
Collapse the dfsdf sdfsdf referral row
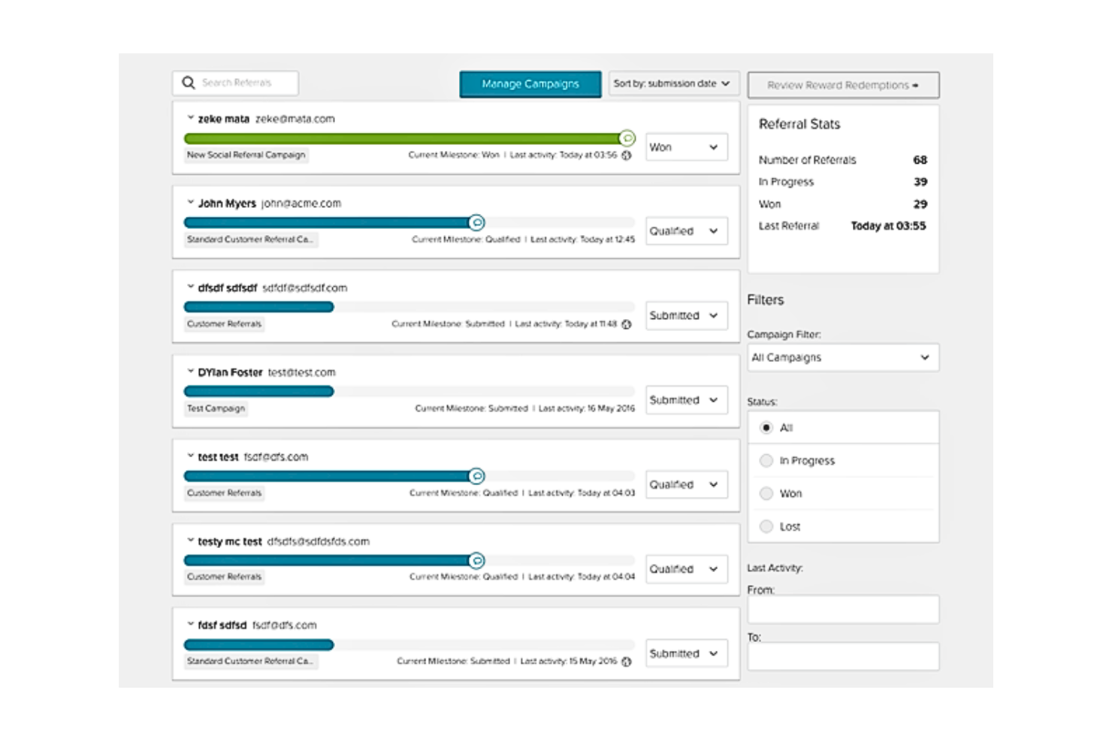(x=190, y=287)
